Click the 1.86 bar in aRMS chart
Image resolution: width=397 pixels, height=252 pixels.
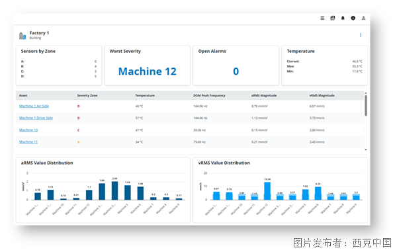click(x=102, y=192)
